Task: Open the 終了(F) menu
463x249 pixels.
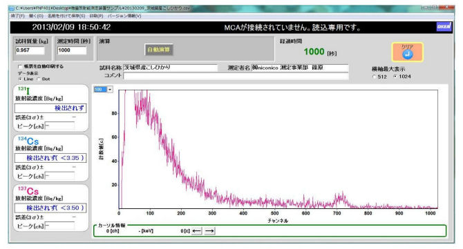Action: pyautogui.click(x=18, y=16)
